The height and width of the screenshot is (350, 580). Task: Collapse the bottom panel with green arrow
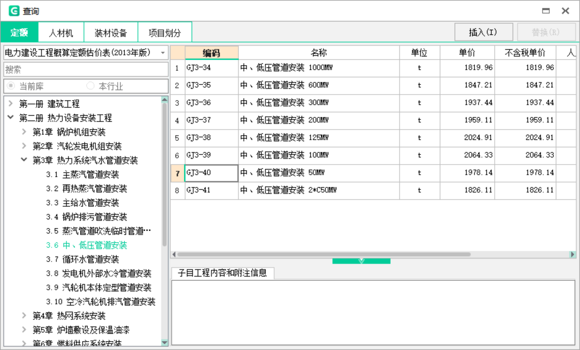[361, 261]
